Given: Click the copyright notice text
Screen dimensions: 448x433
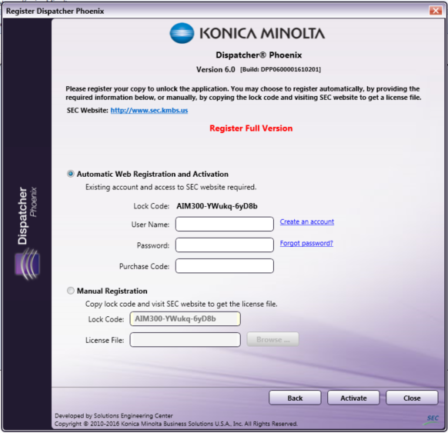Looking at the screenshot, I should click(176, 424).
